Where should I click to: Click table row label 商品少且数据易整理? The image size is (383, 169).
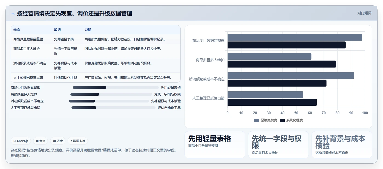(28, 39)
